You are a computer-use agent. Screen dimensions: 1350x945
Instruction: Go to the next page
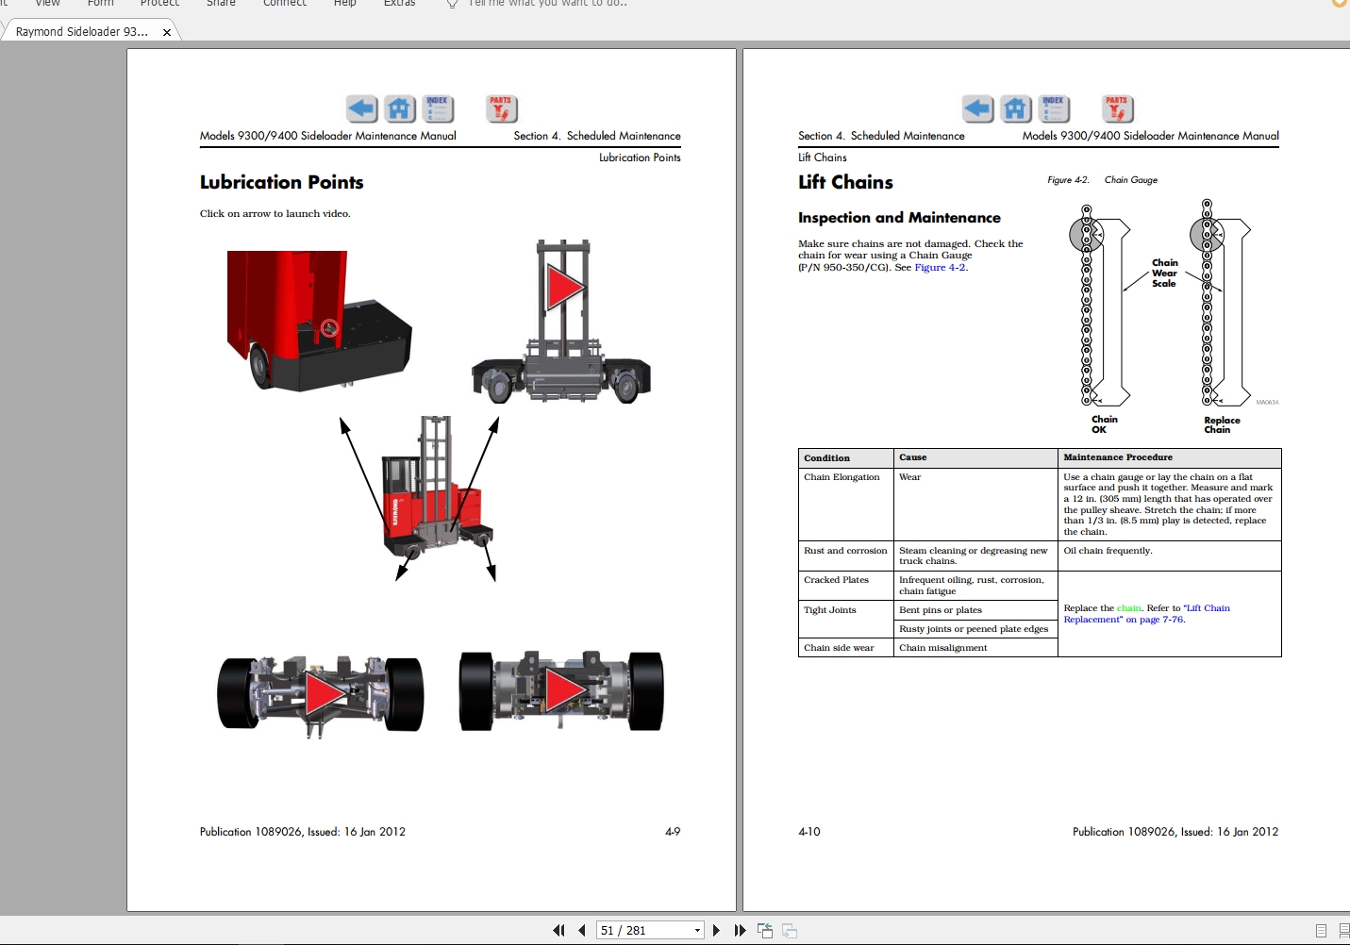(x=716, y=931)
